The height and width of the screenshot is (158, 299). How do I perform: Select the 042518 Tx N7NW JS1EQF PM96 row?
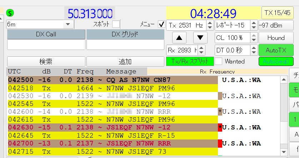coord(113,88)
